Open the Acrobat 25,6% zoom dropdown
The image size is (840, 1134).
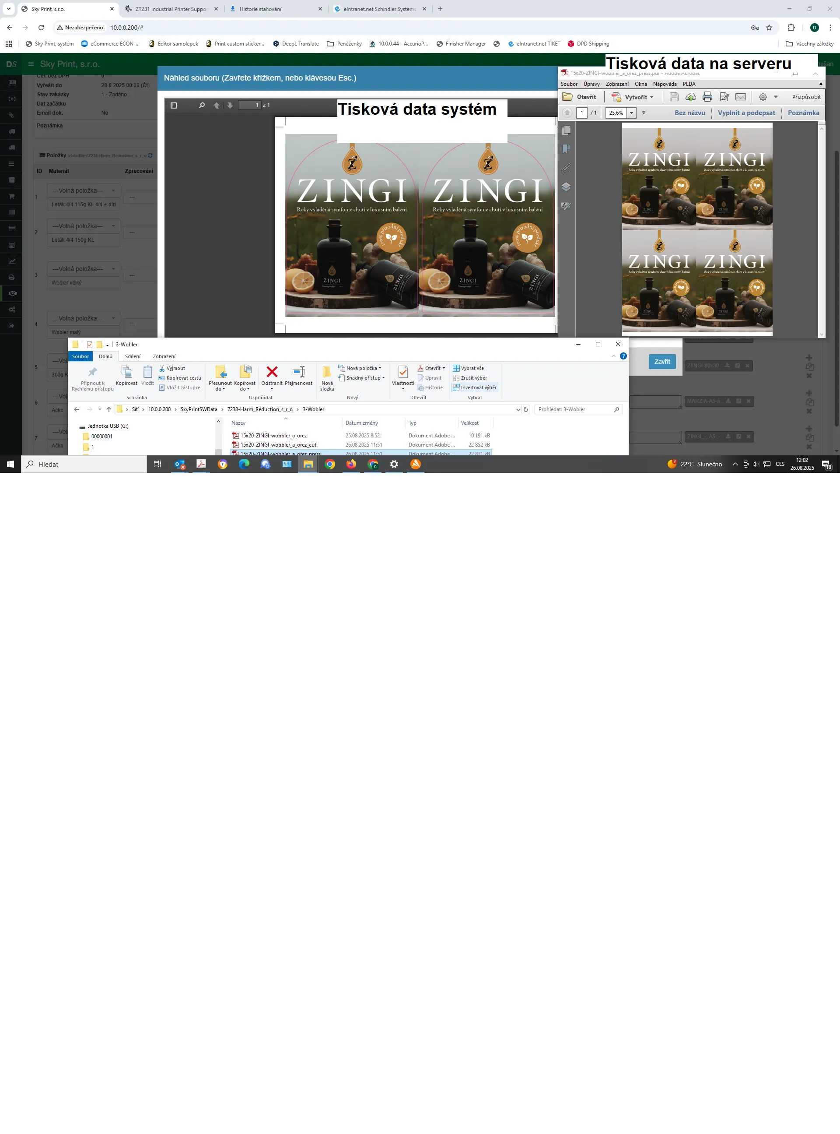pos(631,113)
